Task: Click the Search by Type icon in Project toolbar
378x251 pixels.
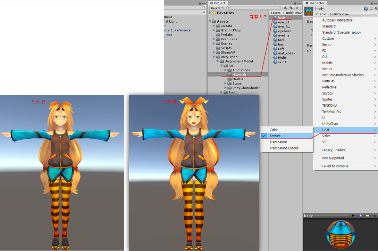Action: pyautogui.click(x=285, y=8)
